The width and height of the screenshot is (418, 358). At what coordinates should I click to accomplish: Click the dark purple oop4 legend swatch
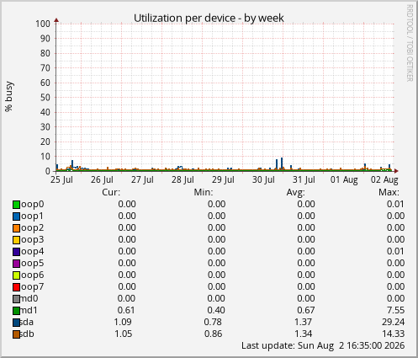pyautogui.click(x=16, y=252)
